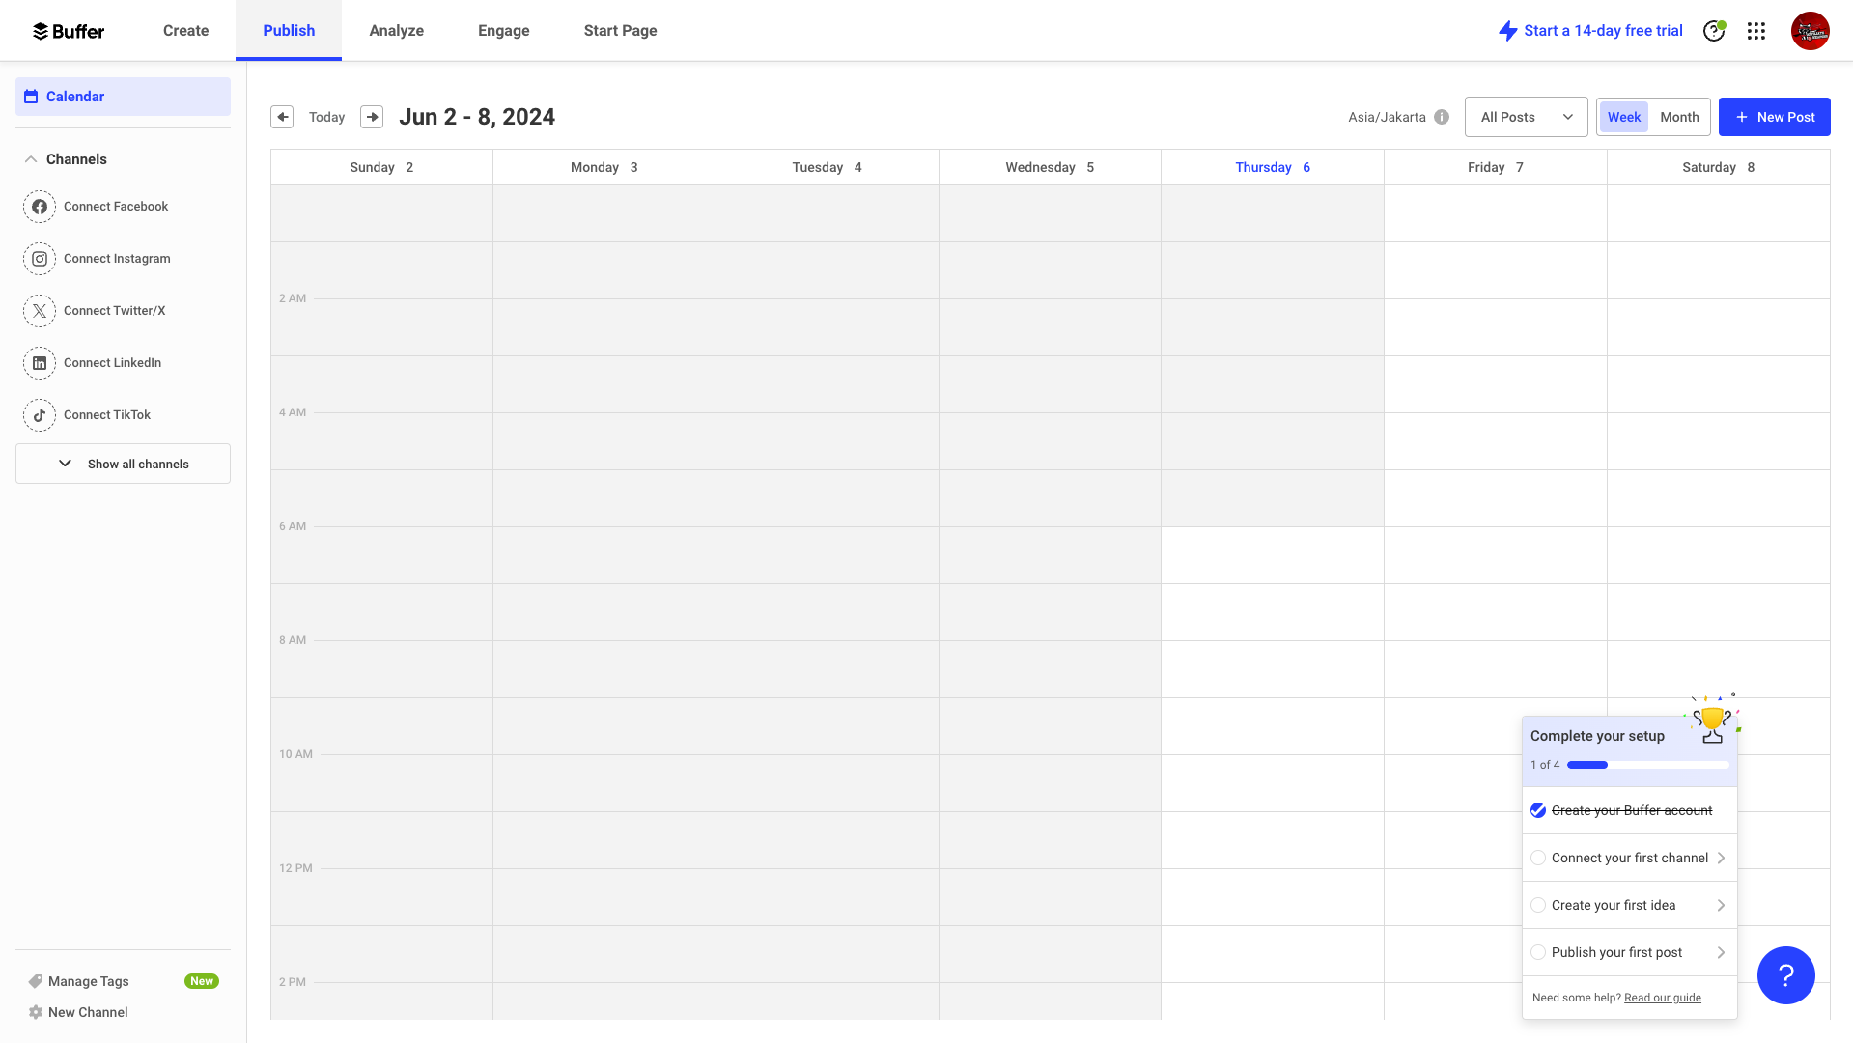Check off Connect your first channel
Screen dimensions: 1853x1043
click(1537, 858)
